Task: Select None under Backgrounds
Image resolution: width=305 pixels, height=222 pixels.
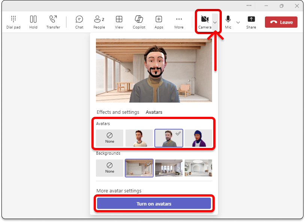Action: click(109, 168)
